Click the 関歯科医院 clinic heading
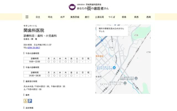Screen dimensions: 177x111 34,30
